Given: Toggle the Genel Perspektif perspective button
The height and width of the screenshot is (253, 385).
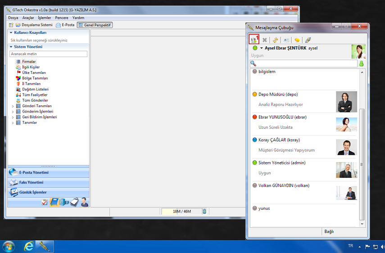Looking at the screenshot, I should click(95, 25).
